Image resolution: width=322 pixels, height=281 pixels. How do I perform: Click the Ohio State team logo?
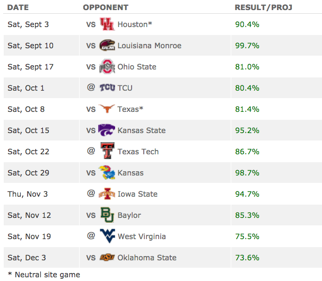[107, 67]
